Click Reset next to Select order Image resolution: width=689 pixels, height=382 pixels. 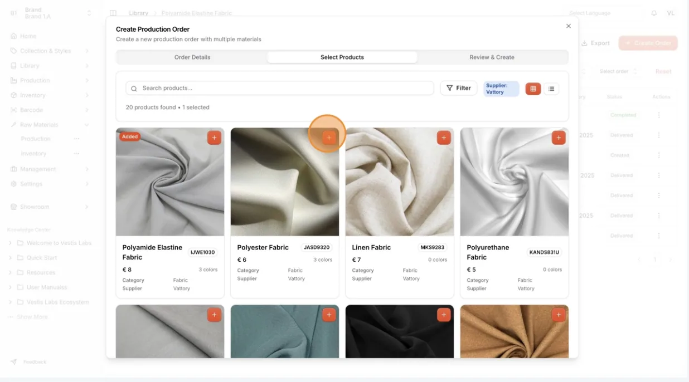pos(663,71)
